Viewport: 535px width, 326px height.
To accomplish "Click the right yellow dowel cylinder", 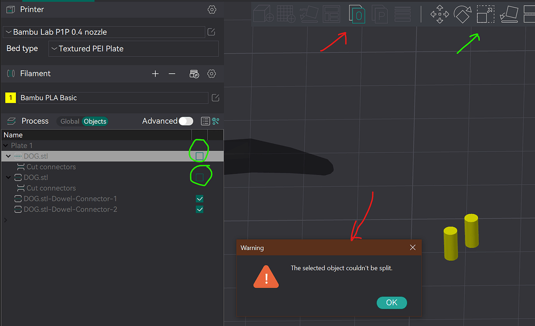I will pos(471,231).
